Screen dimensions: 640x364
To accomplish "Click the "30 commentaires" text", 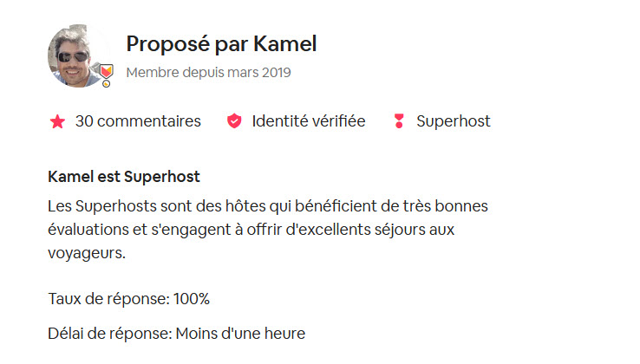I will click(138, 121).
